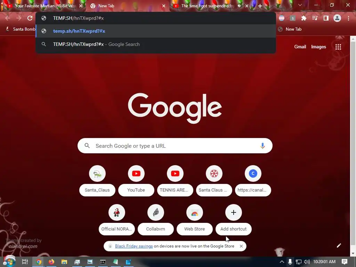This screenshot has height=267, width=356.
Task: Open the Chrome three-dot menu
Action: 348,18
